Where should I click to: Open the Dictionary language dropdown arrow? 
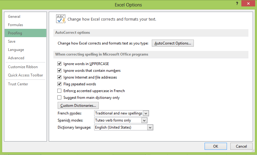(x=150, y=127)
